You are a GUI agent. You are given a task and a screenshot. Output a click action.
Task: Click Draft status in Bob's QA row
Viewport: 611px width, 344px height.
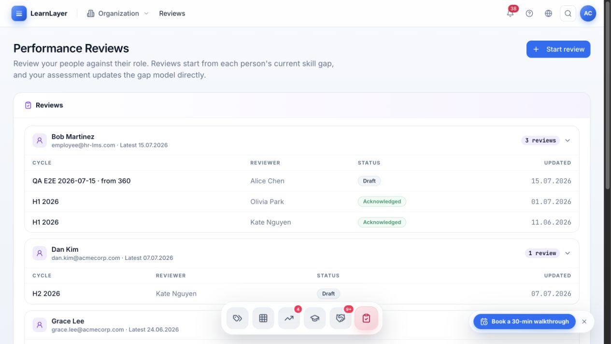(369, 181)
